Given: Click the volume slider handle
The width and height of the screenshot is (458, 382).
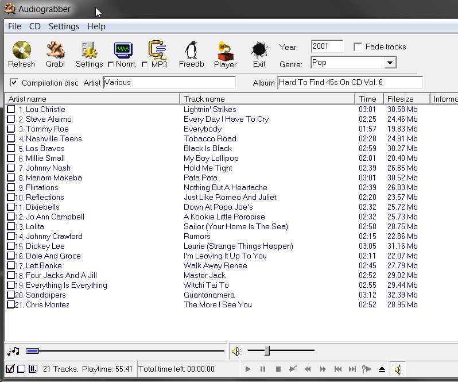Looking at the screenshot, I should pos(267,350).
